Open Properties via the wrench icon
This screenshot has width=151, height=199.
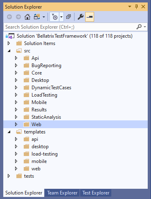coord(80,17)
